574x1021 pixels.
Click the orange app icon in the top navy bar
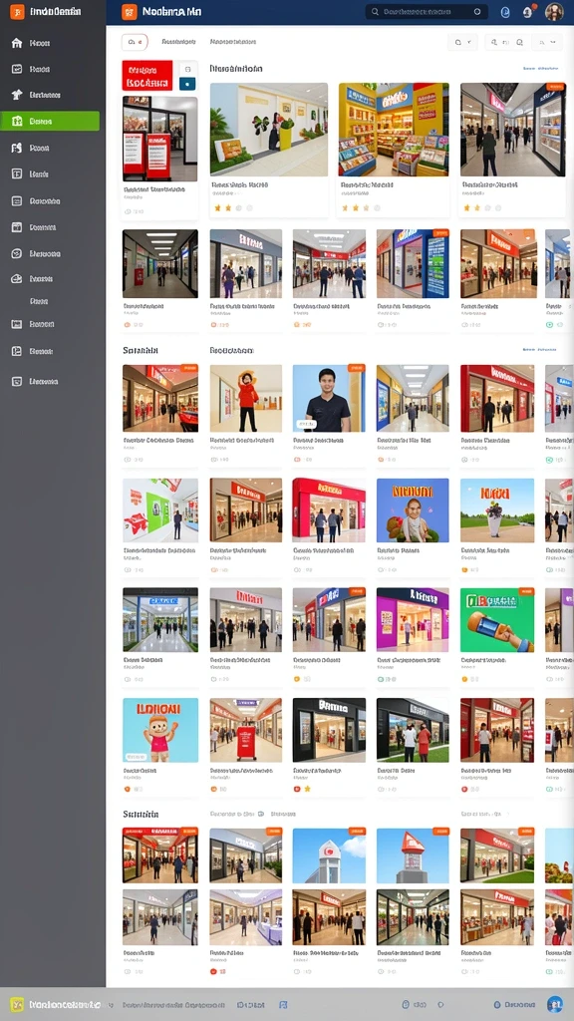point(130,12)
